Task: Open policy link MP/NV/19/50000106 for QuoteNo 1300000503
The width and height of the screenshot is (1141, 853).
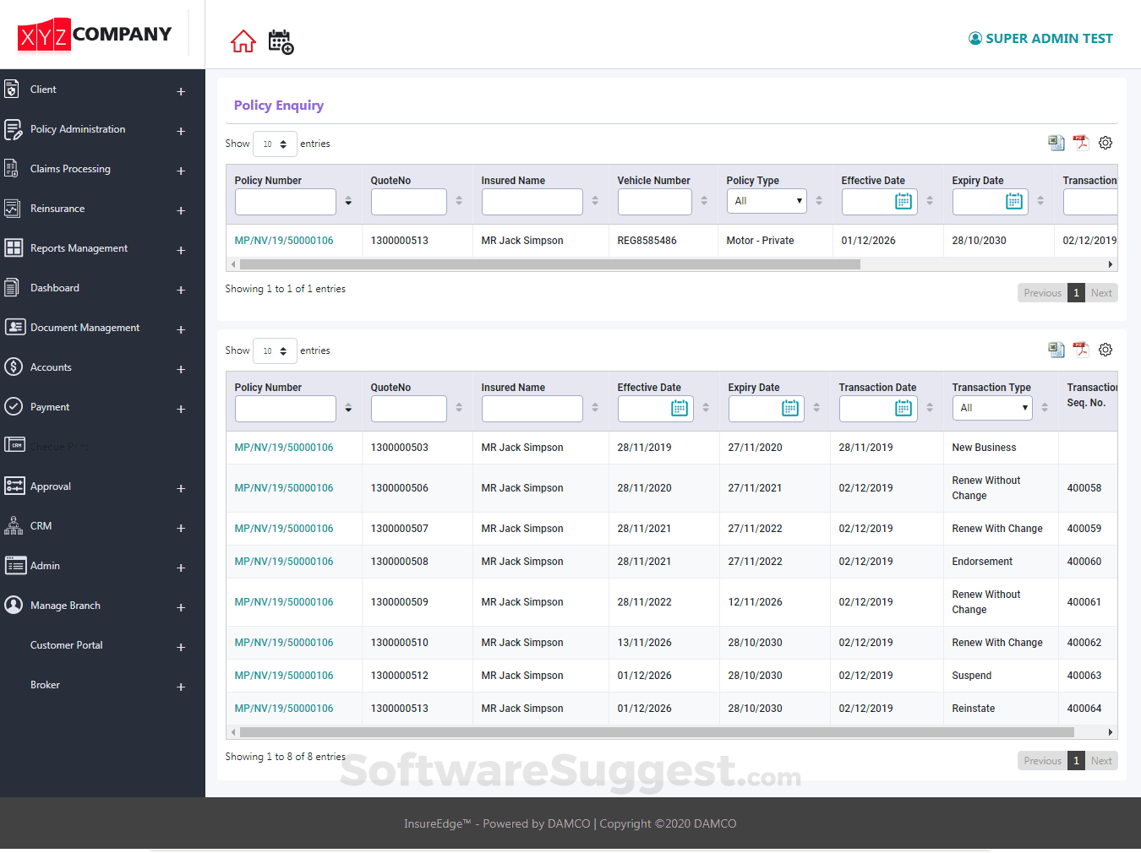Action: click(x=284, y=447)
